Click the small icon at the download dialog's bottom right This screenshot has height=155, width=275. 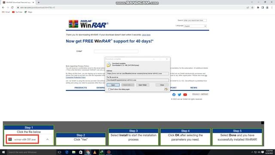[166, 89]
